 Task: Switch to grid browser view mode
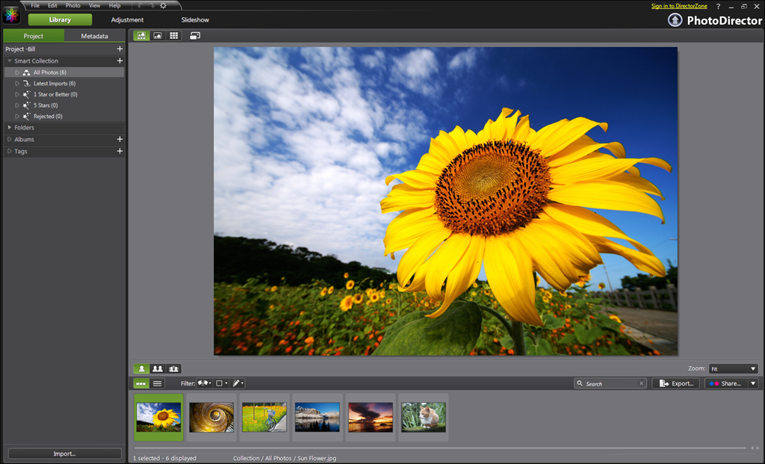174,35
